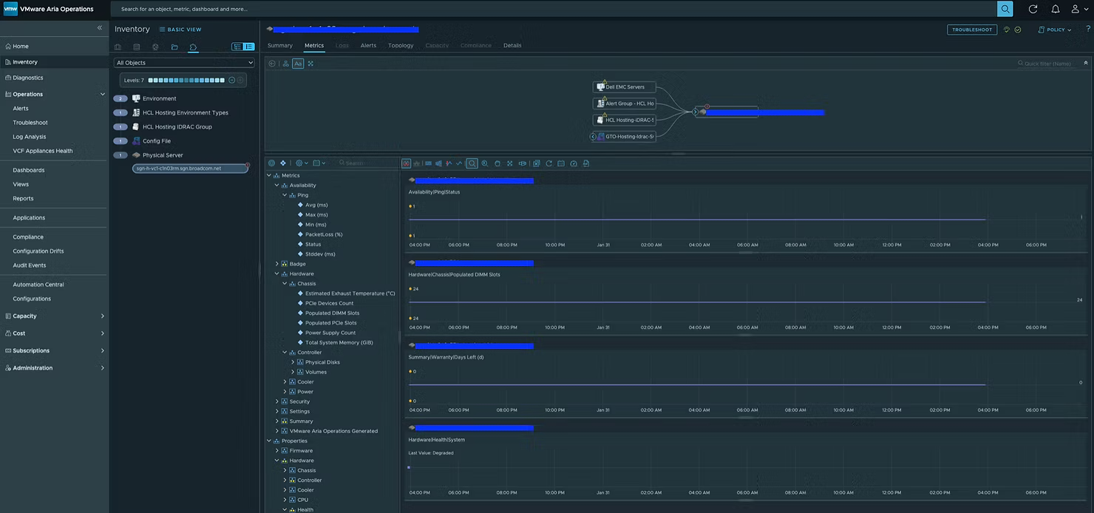Click the help question mark icon
Viewport: 1094px width, 513px height.
(1088, 30)
